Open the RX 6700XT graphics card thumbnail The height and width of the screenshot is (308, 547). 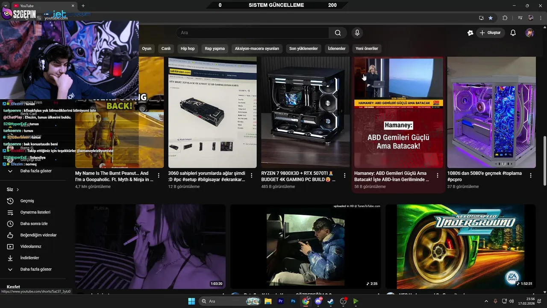click(212, 113)
